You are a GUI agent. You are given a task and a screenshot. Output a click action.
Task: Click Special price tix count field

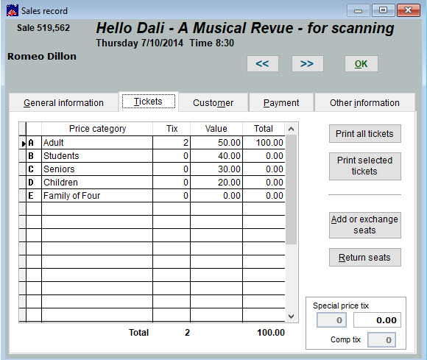[332, 320]
